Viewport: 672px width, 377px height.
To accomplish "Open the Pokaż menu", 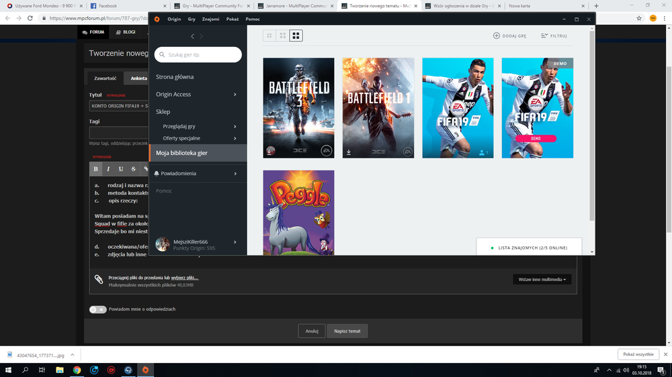I will 233,19.
